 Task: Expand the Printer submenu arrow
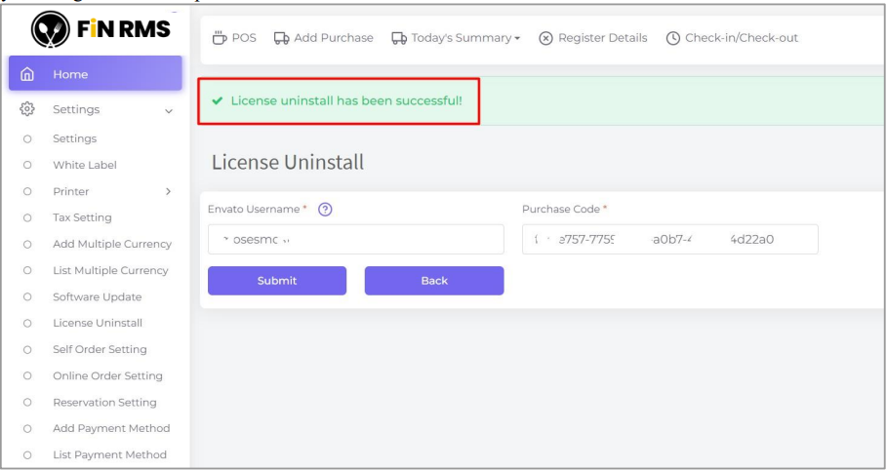(170, 192)
